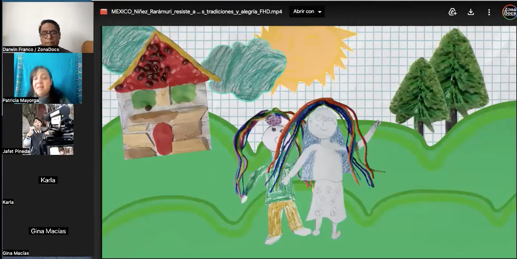Screen dimensions: 517x259
Task: Download the MP4 file
Action: [471, 12]
